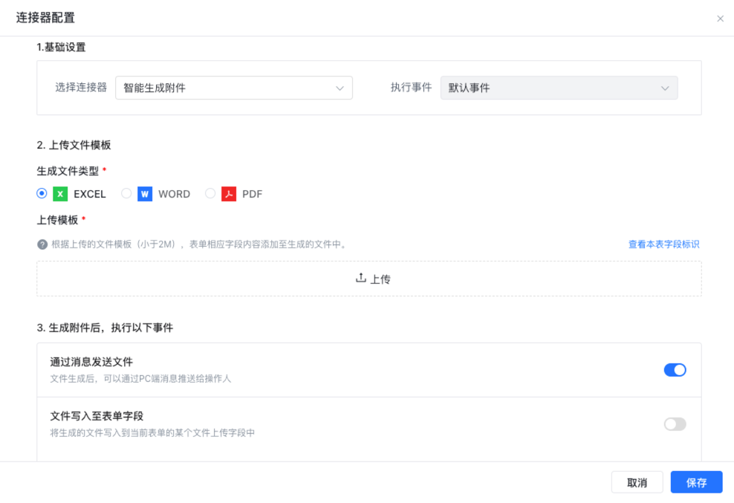Open the 选择连接器 dropdown

tap(233, 88)
